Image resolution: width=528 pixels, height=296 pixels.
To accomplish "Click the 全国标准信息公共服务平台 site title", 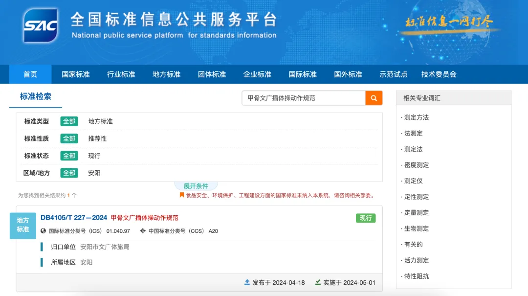I will [174, 19].
